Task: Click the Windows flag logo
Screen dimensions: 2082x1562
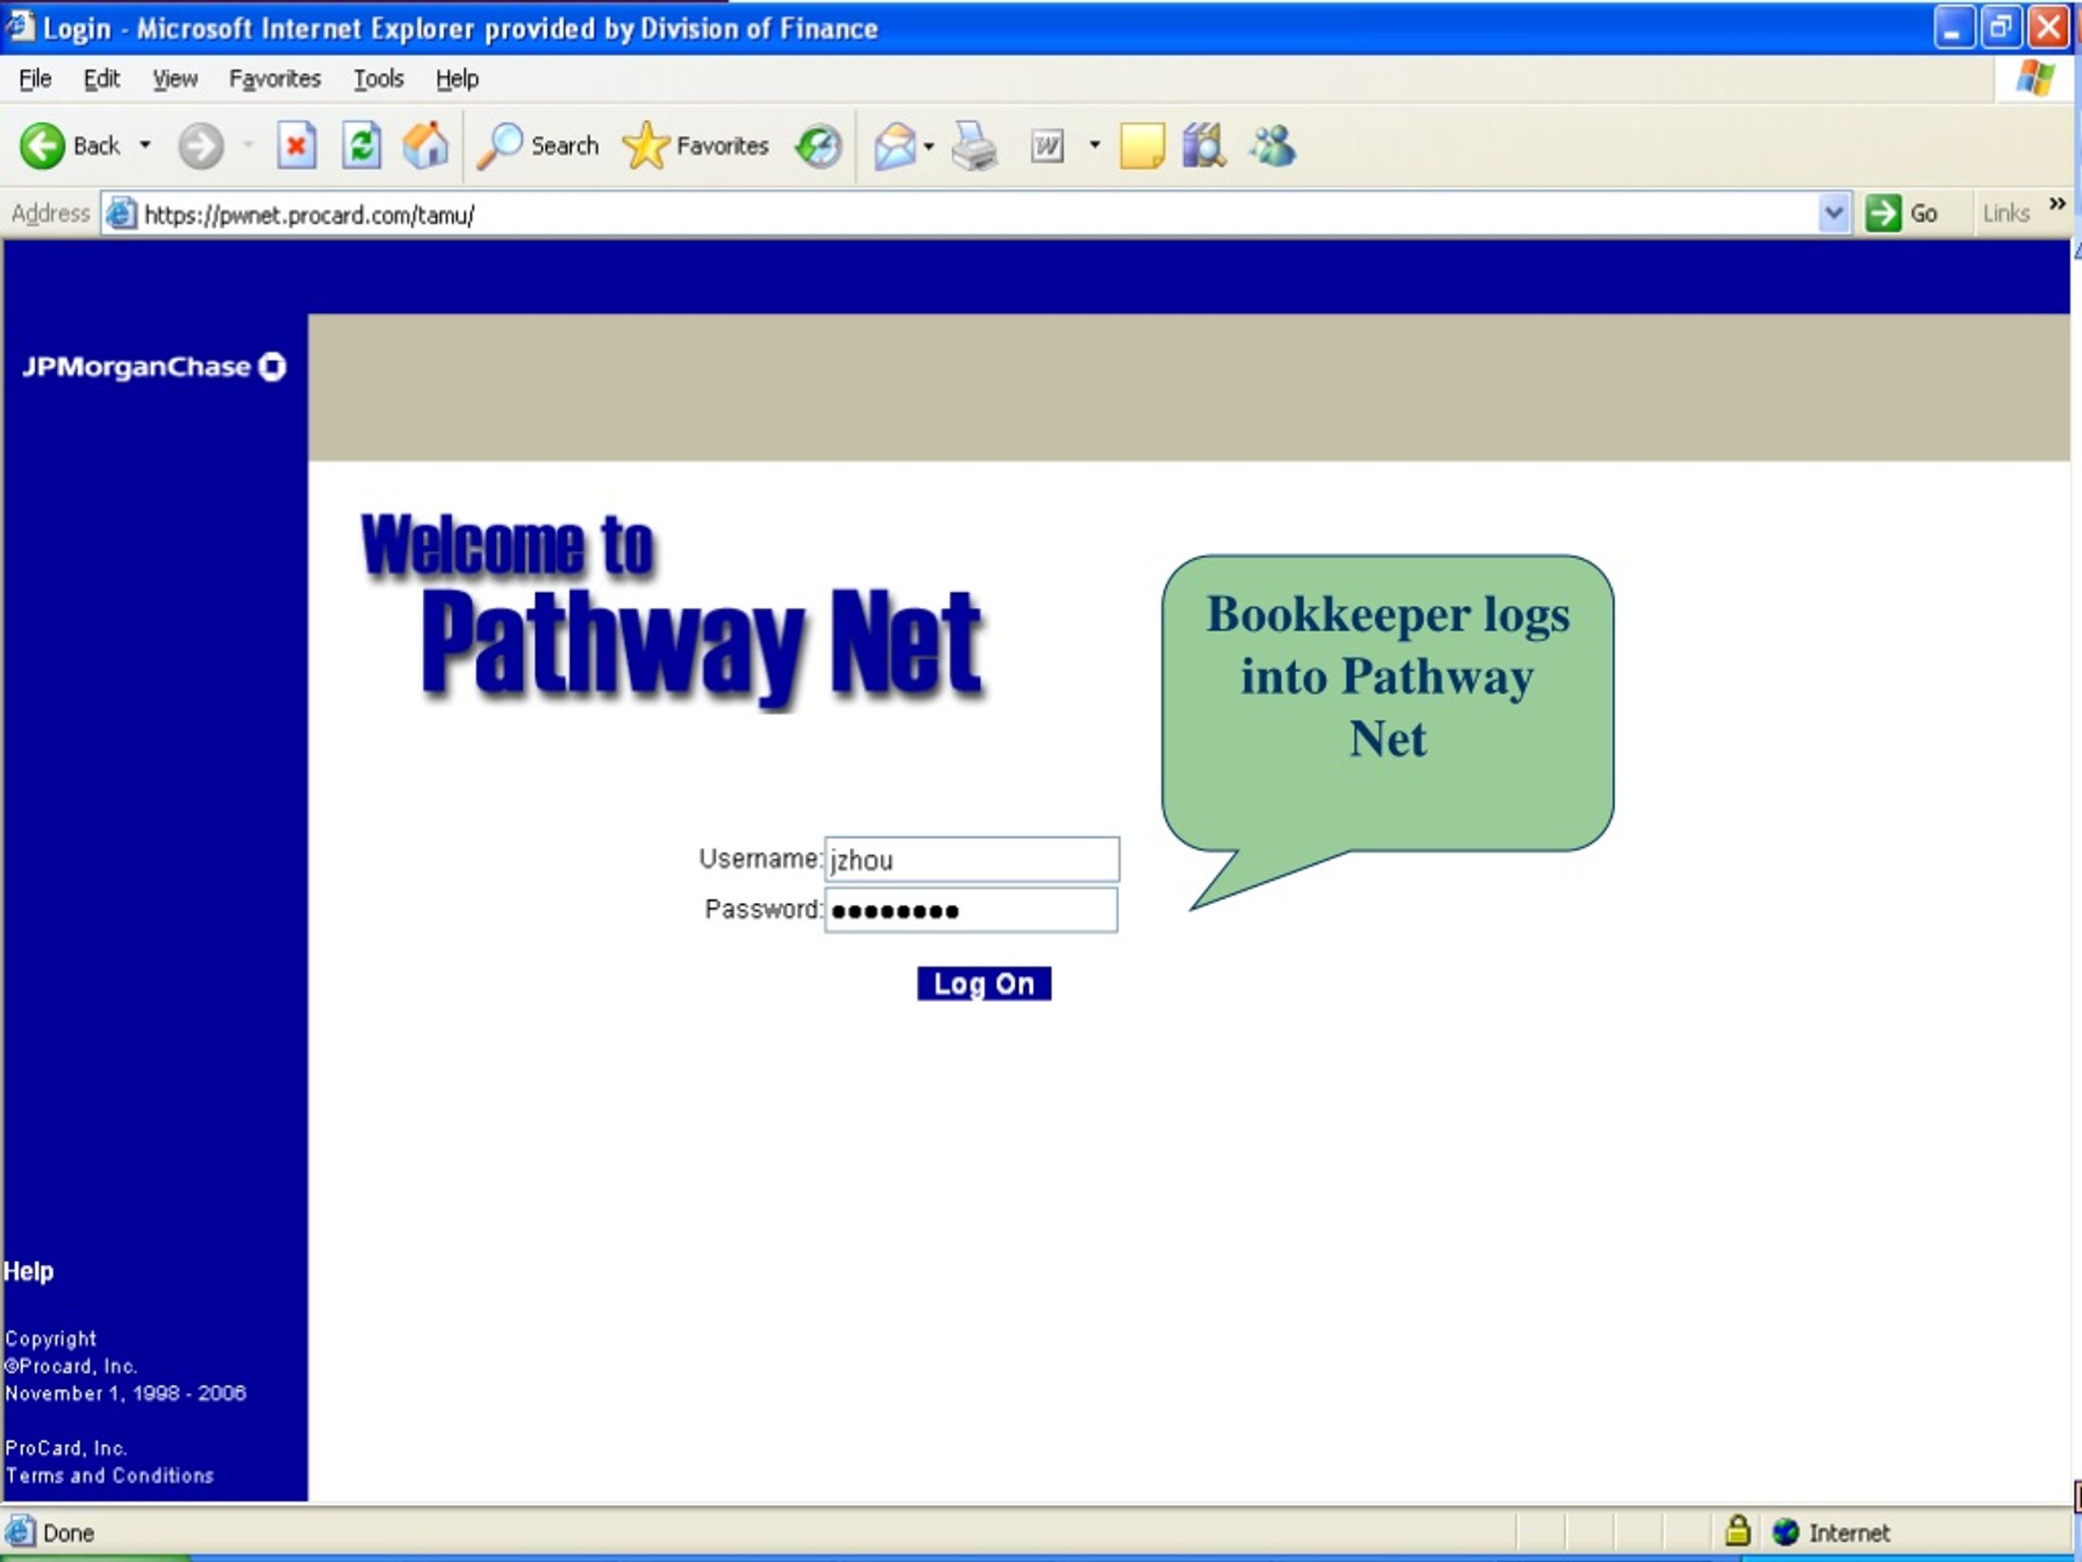Action: pyautogui.click(x=2036, y=79)
